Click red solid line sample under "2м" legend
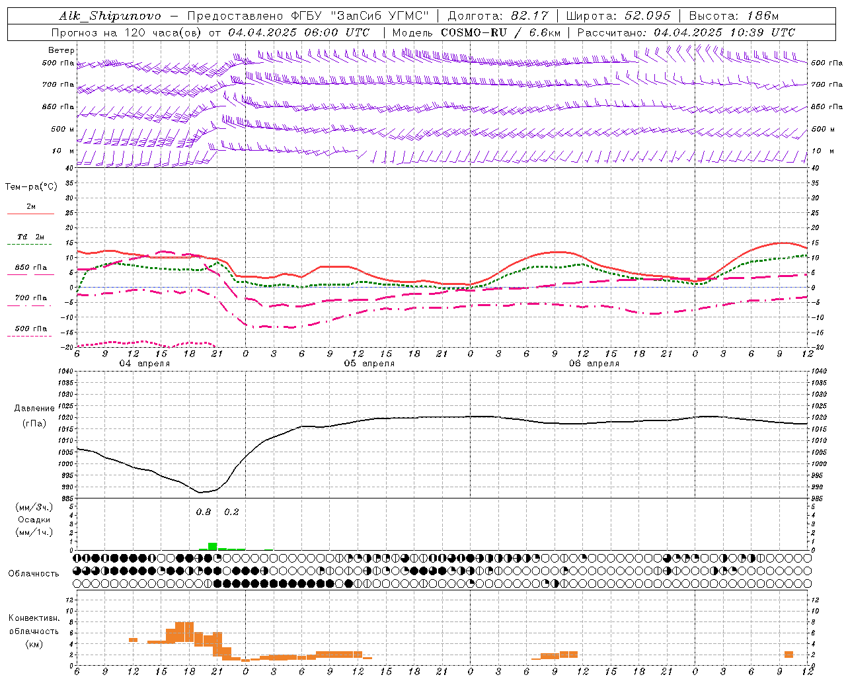This screenshot has height=677, width=846. (30, 214)
